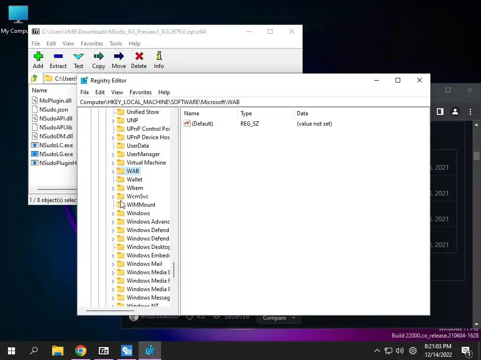Expand the UNP registry key
The image size is (481, 360).
(x=113, y=121)
